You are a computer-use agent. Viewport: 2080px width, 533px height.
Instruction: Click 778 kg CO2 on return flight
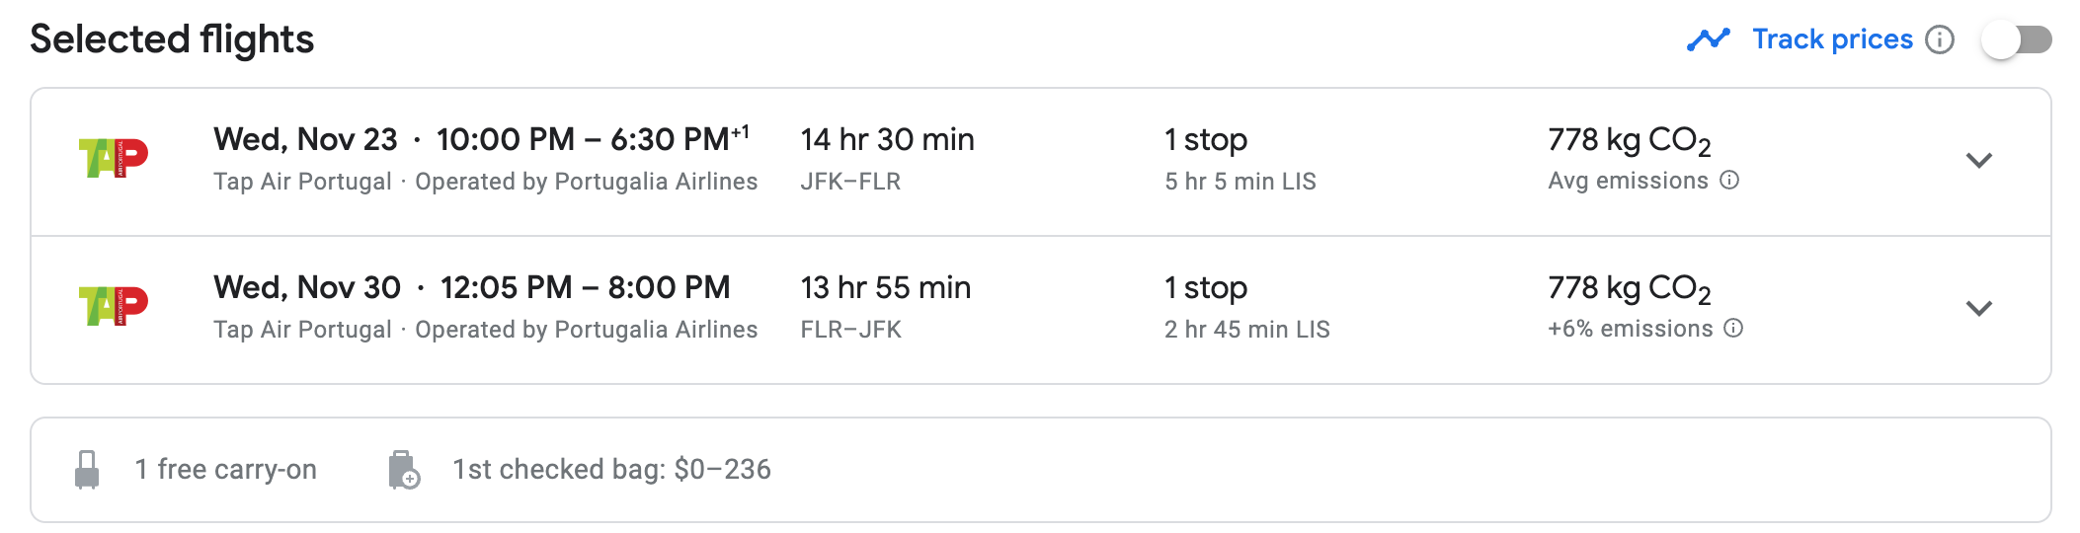point(1630,288)
